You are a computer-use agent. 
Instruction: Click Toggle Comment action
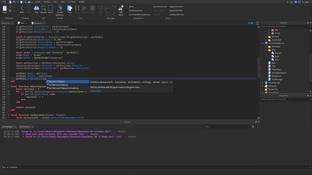tap(176, 6)
